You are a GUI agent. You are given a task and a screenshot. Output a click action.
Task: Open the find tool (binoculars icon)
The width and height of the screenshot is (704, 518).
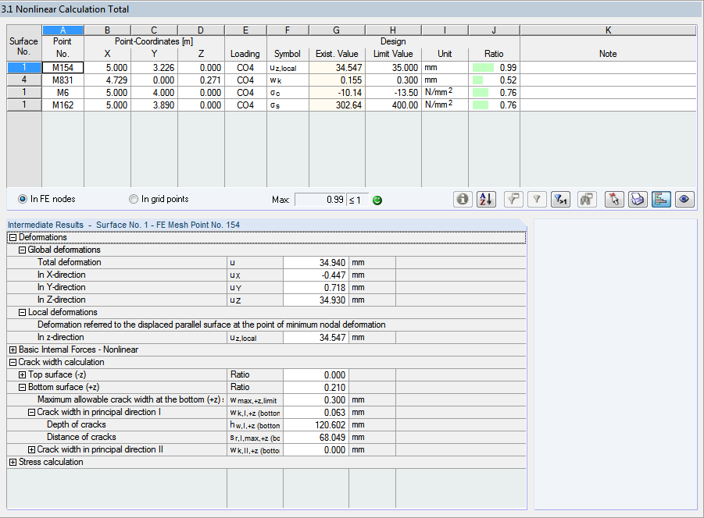[586, 199]
